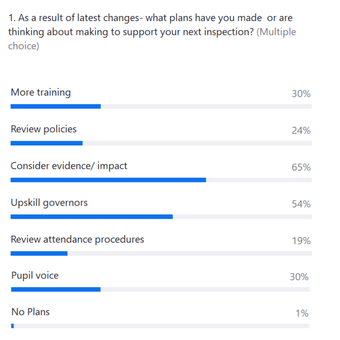Viewport: 340px width, 340px height.
Task: Click the 65% result value
Action: pyautogui.click(x=301, y=167)
